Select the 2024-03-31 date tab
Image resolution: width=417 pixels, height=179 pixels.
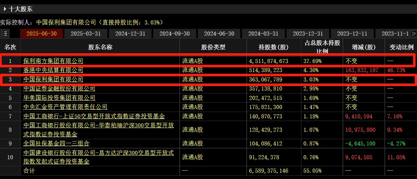(263, 34)
